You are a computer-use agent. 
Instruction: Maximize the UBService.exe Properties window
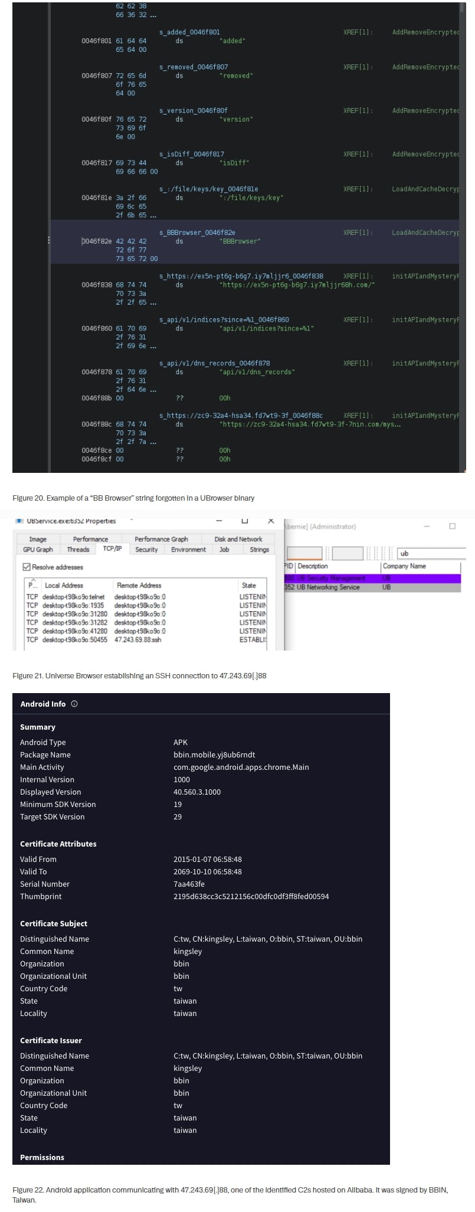click(245, 521)
